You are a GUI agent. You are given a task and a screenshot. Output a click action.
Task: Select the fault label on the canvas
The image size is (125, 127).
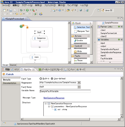pyautogui.click(x=39, y=32)
